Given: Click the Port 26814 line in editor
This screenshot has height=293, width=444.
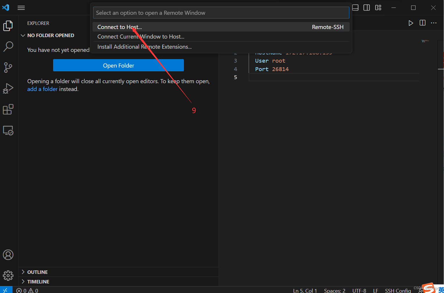Looking at the screenshot, I should 272,69.
